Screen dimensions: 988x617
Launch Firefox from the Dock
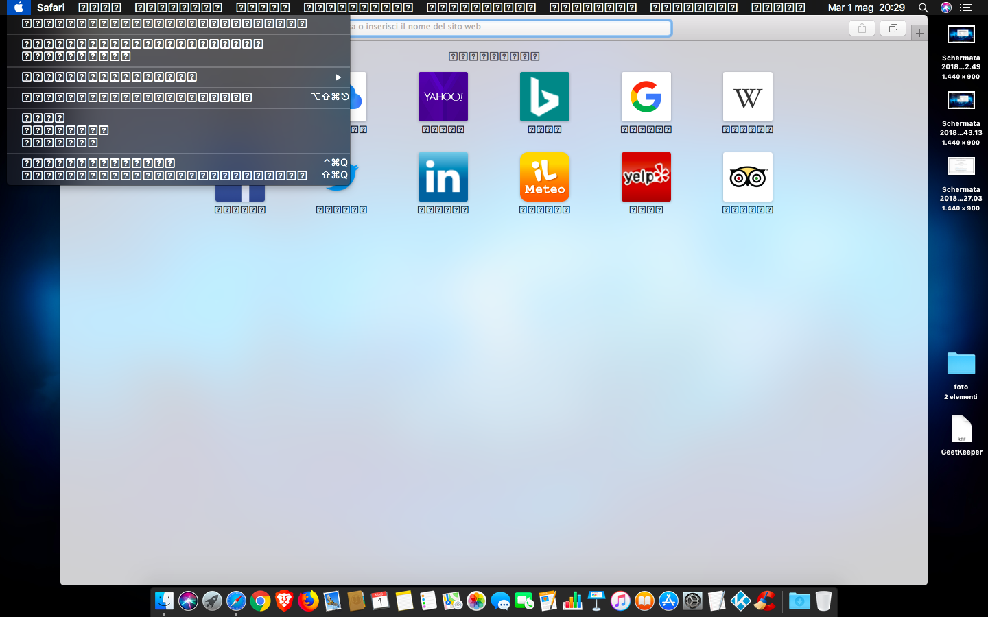308,601
